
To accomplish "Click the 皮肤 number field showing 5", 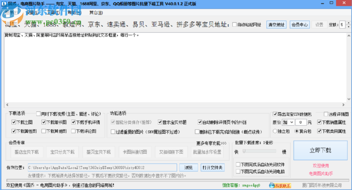I will click(343, 25).
